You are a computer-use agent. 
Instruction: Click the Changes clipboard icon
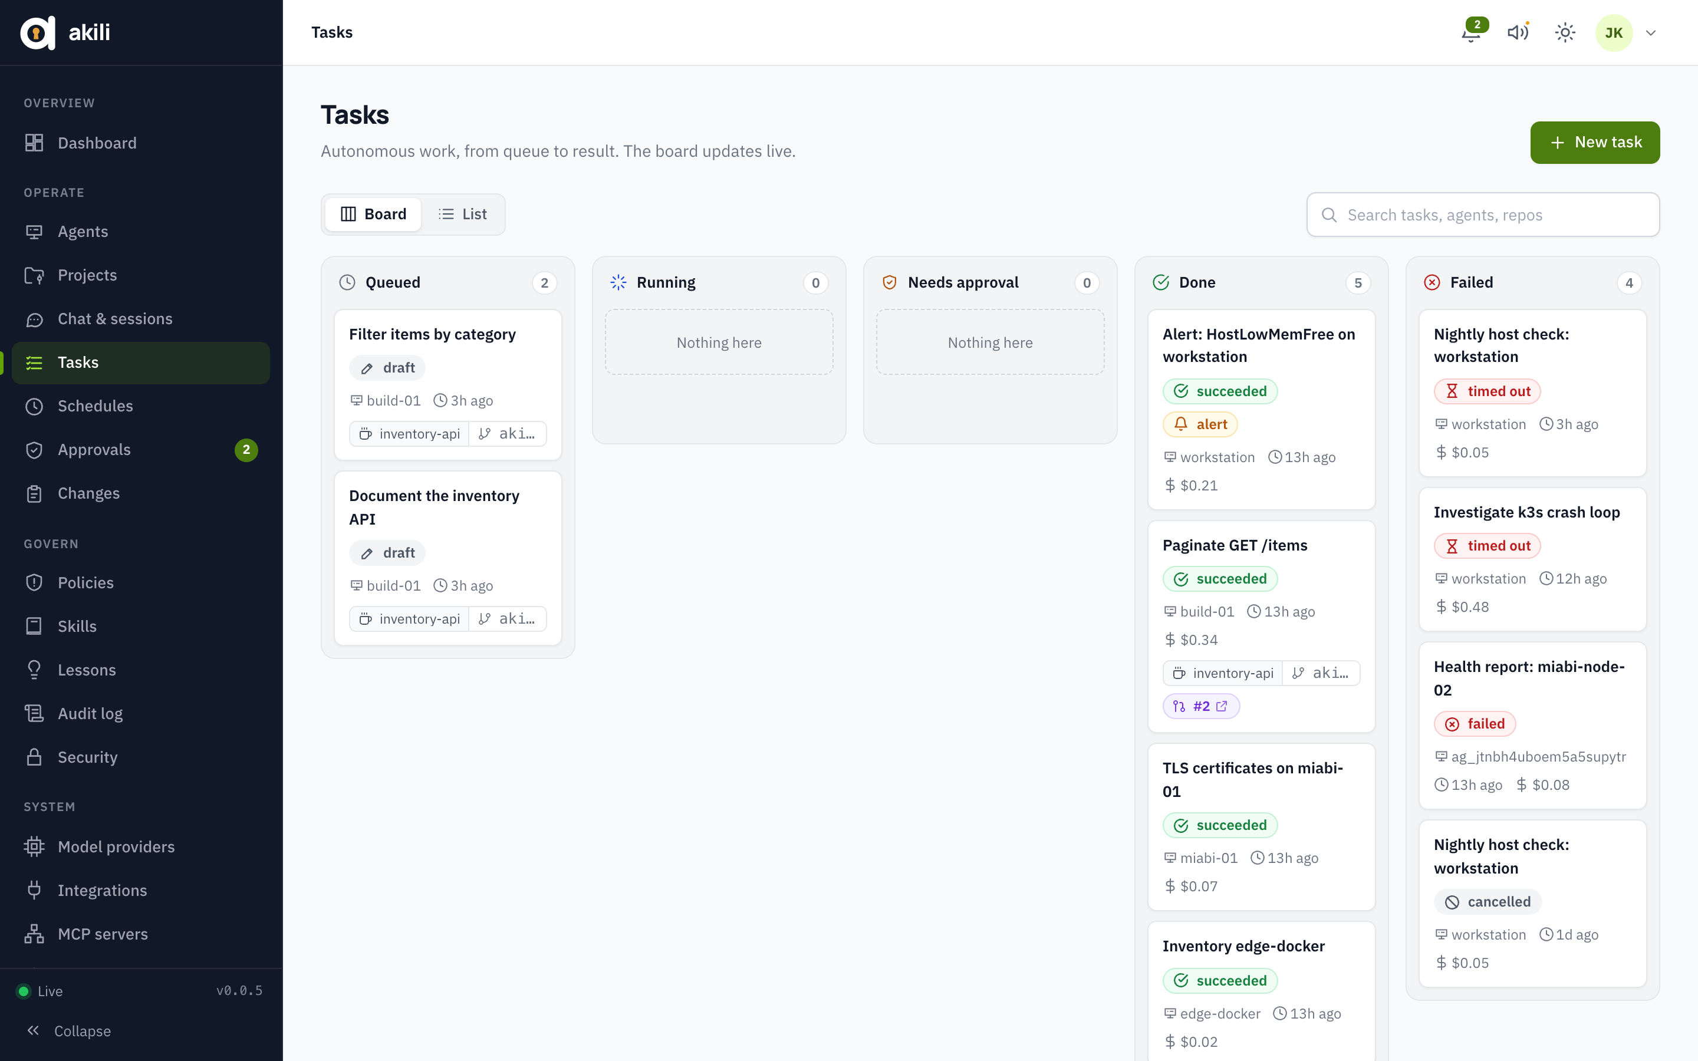[34, 493]
